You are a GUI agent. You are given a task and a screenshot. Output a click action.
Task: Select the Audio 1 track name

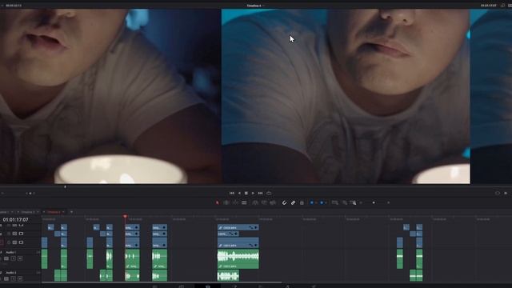tap(10, 253)
